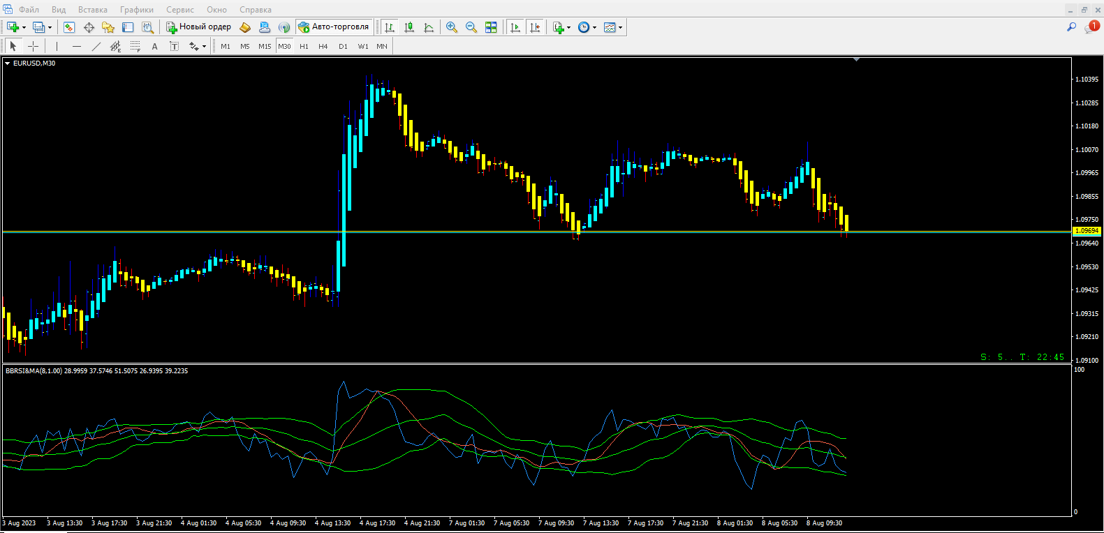Click the Новый ордер button
This screenshot has height=533, width=1104.
click(198, 27)
